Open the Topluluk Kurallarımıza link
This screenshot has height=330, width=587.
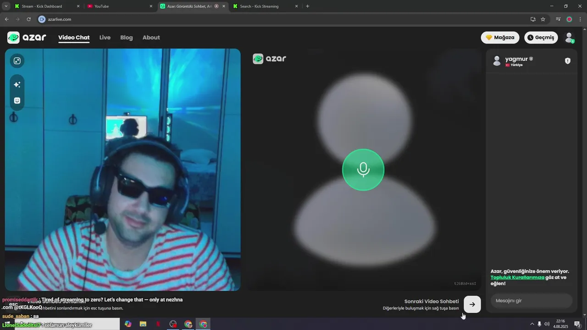(x=517, y=277)
